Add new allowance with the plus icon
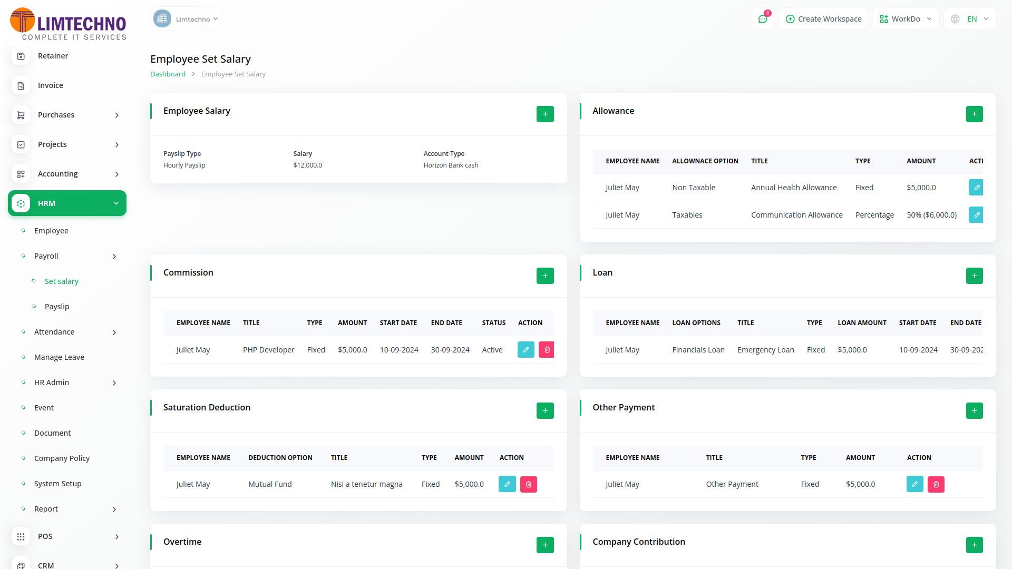The image size is (1012, 569). tap(974, 114)
